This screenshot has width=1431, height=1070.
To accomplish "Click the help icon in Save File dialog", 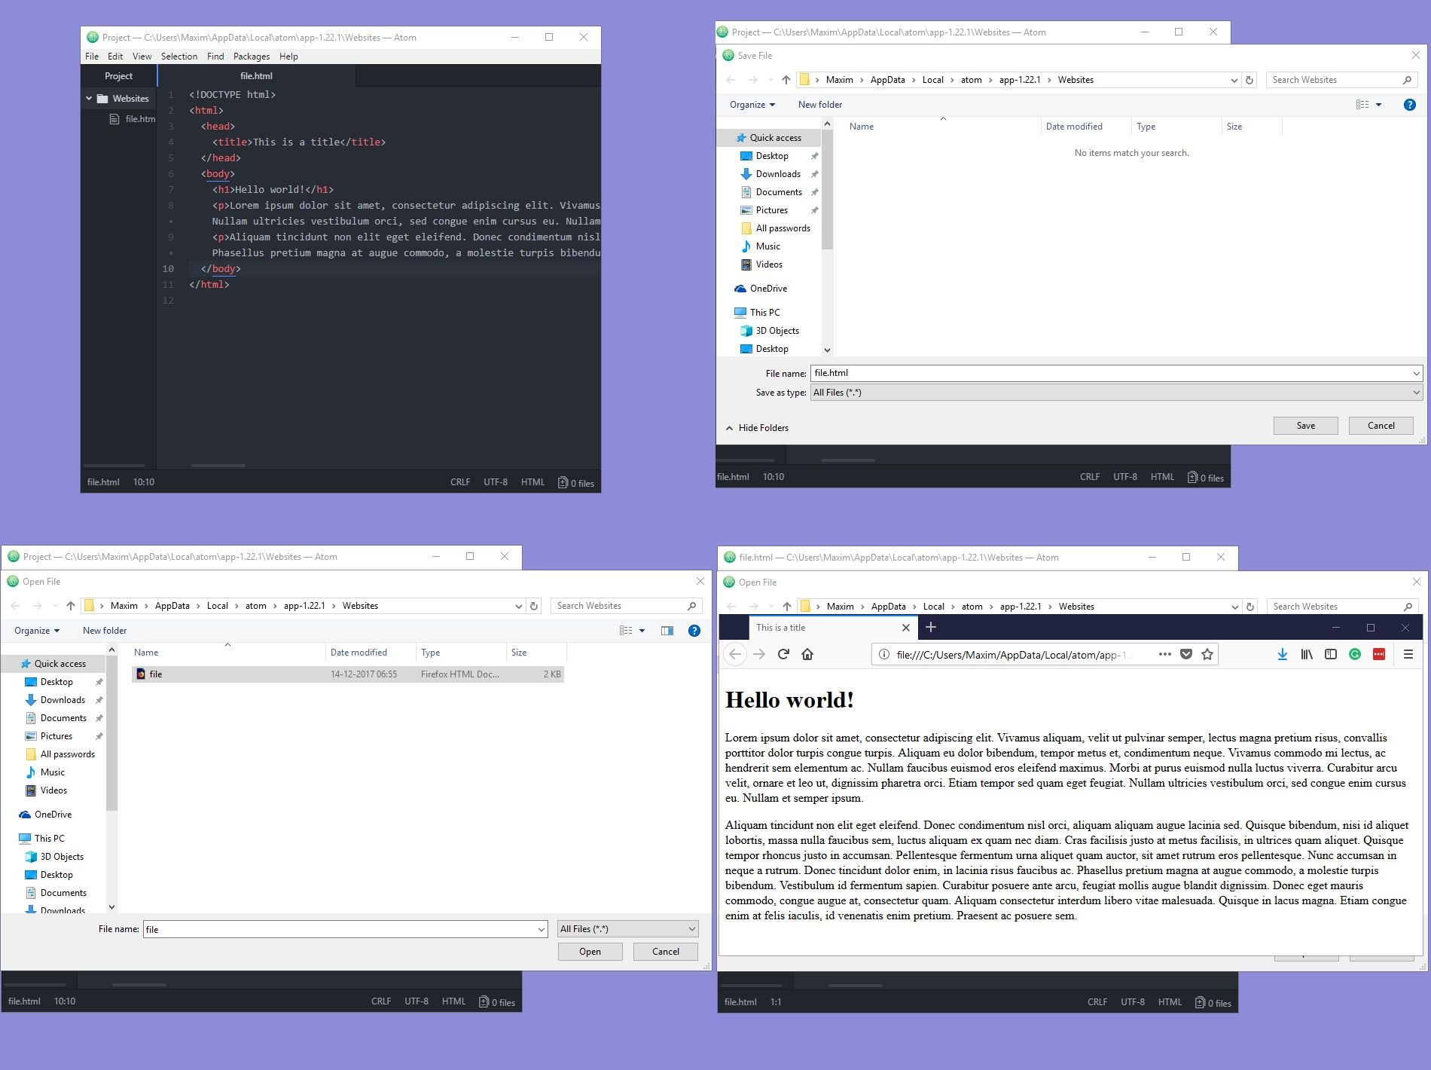I will coord(1410,105).
